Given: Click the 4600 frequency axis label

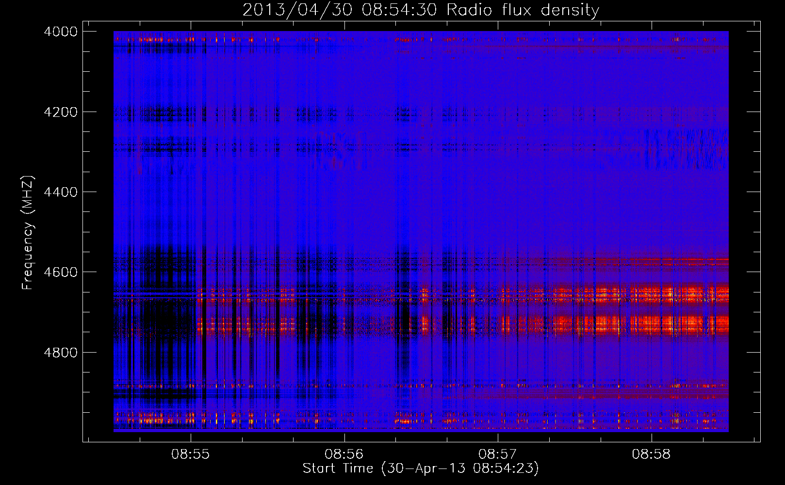Looking at the screenshot, I should coord(61,272).
